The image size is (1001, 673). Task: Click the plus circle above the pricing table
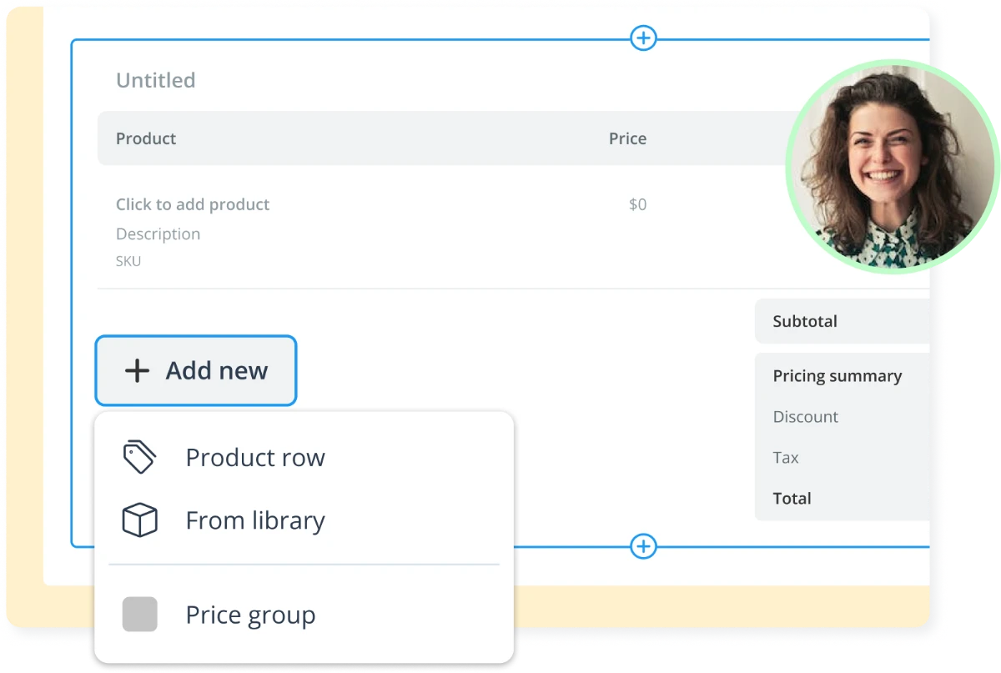pyautogui.click(x=643, y=38)
